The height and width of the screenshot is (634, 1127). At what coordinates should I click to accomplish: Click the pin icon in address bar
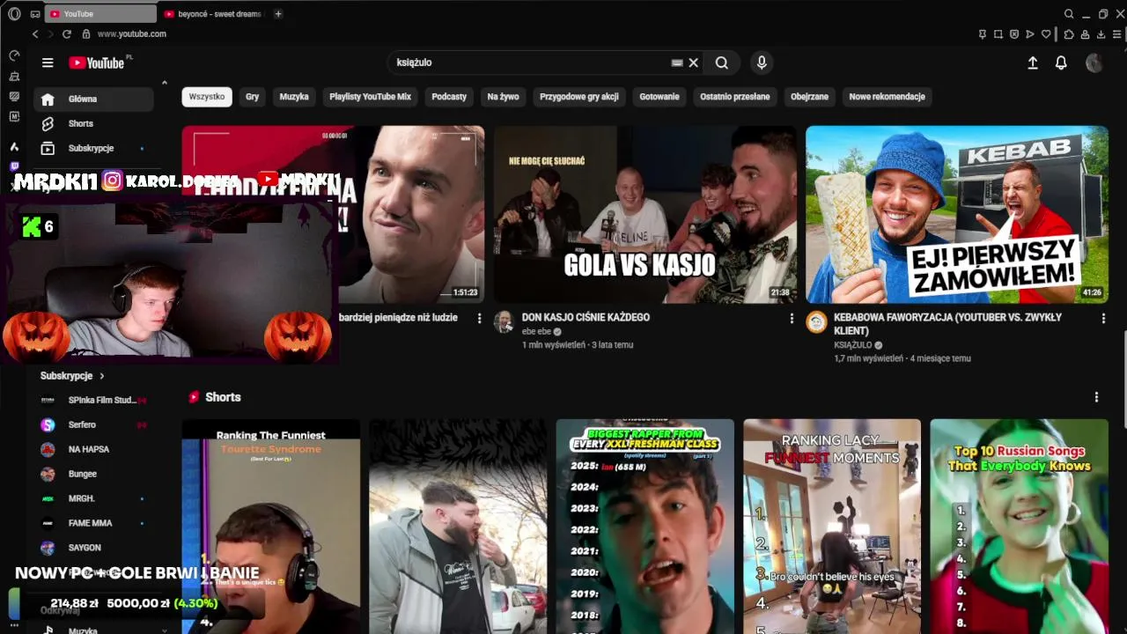click(983, 34)
